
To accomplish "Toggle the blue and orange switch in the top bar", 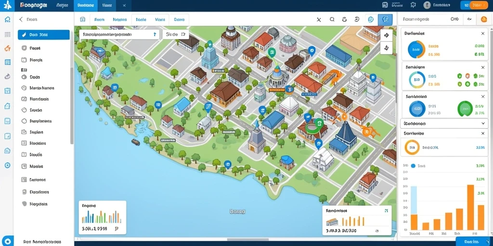I will 474,5.
